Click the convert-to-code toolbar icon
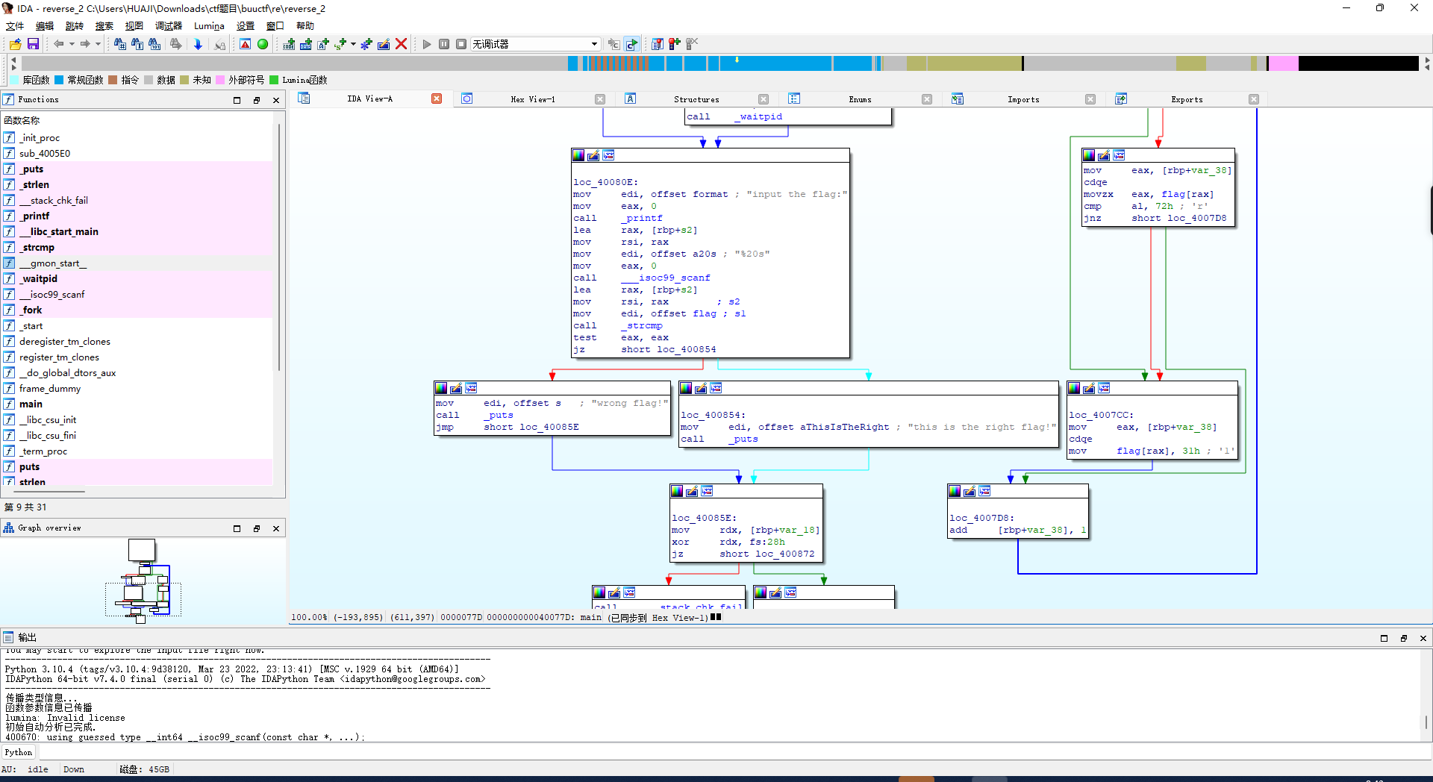The width and height of the screenshot is (1433, 782). 289,44
